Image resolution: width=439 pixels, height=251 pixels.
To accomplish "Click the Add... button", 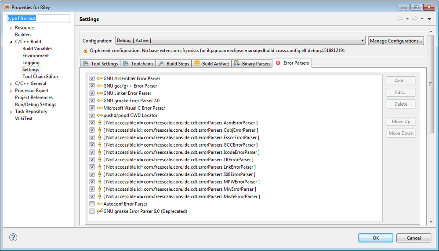I will [401, 81].
